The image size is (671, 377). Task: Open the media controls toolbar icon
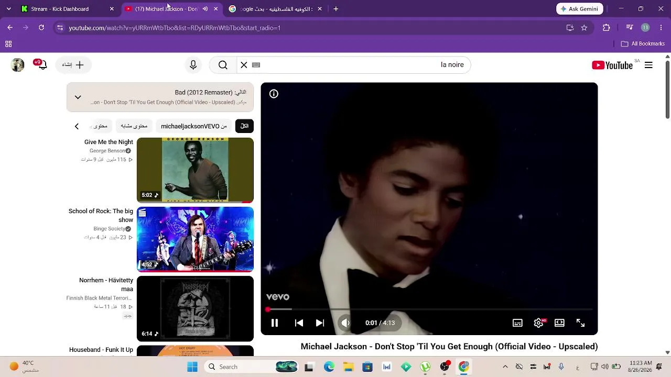pyautogui.click(x=630, y=28)
